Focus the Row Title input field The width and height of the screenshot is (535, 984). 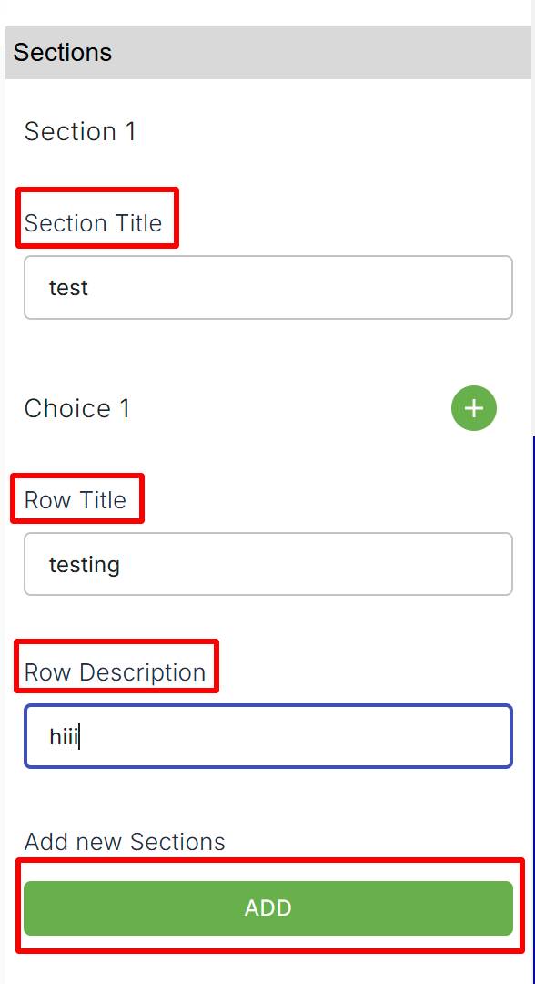tap(268, 564)
